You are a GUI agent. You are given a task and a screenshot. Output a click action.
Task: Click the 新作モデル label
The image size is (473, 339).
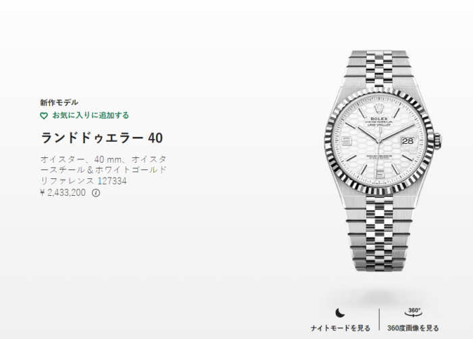[x=59, y=103]
